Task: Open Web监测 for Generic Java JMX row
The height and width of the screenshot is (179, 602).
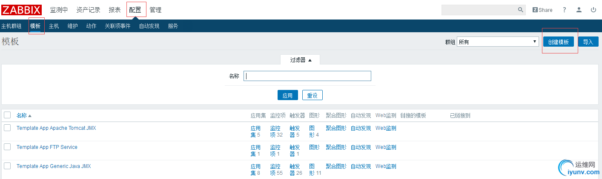Action: [x=386, y=166]
